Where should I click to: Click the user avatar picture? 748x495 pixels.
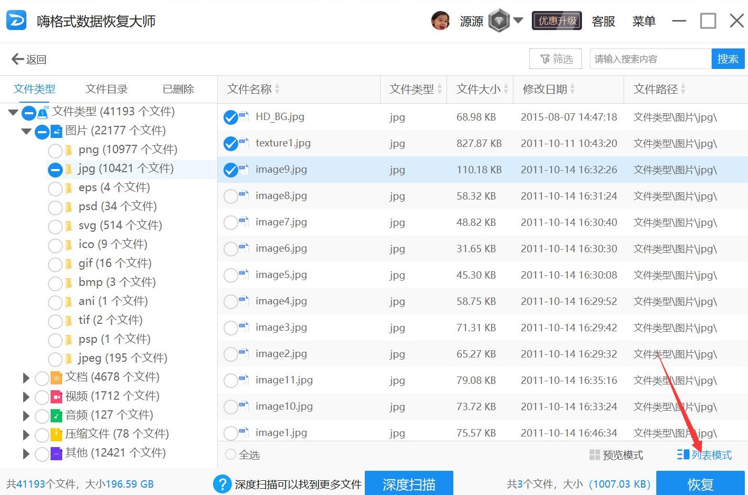coord(440,21)
